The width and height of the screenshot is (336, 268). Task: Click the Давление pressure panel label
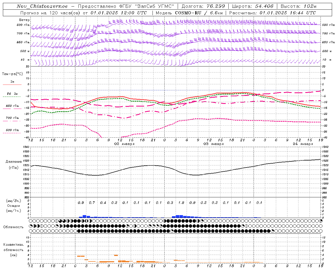coord(14,162)
